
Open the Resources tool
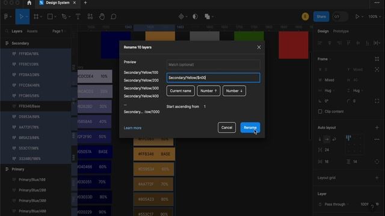click(x=90, y=16)
